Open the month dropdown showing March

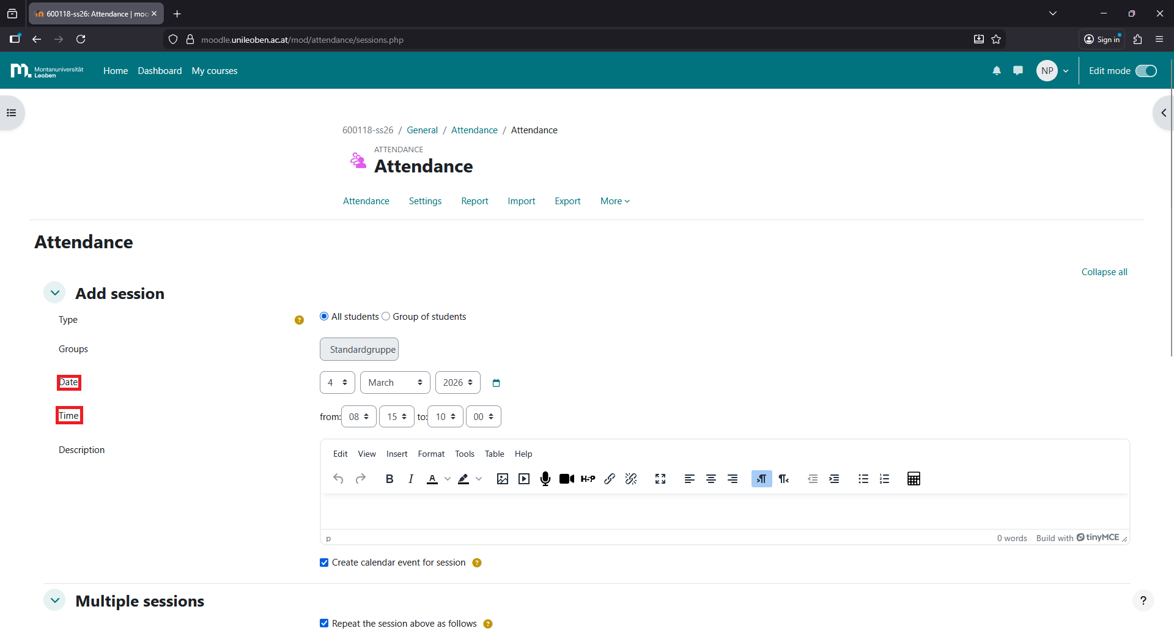click(x=395, y=383)
